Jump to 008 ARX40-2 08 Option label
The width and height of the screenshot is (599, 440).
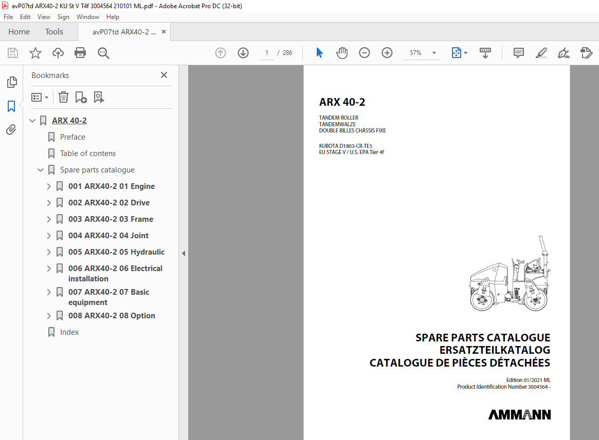point(112,316)
